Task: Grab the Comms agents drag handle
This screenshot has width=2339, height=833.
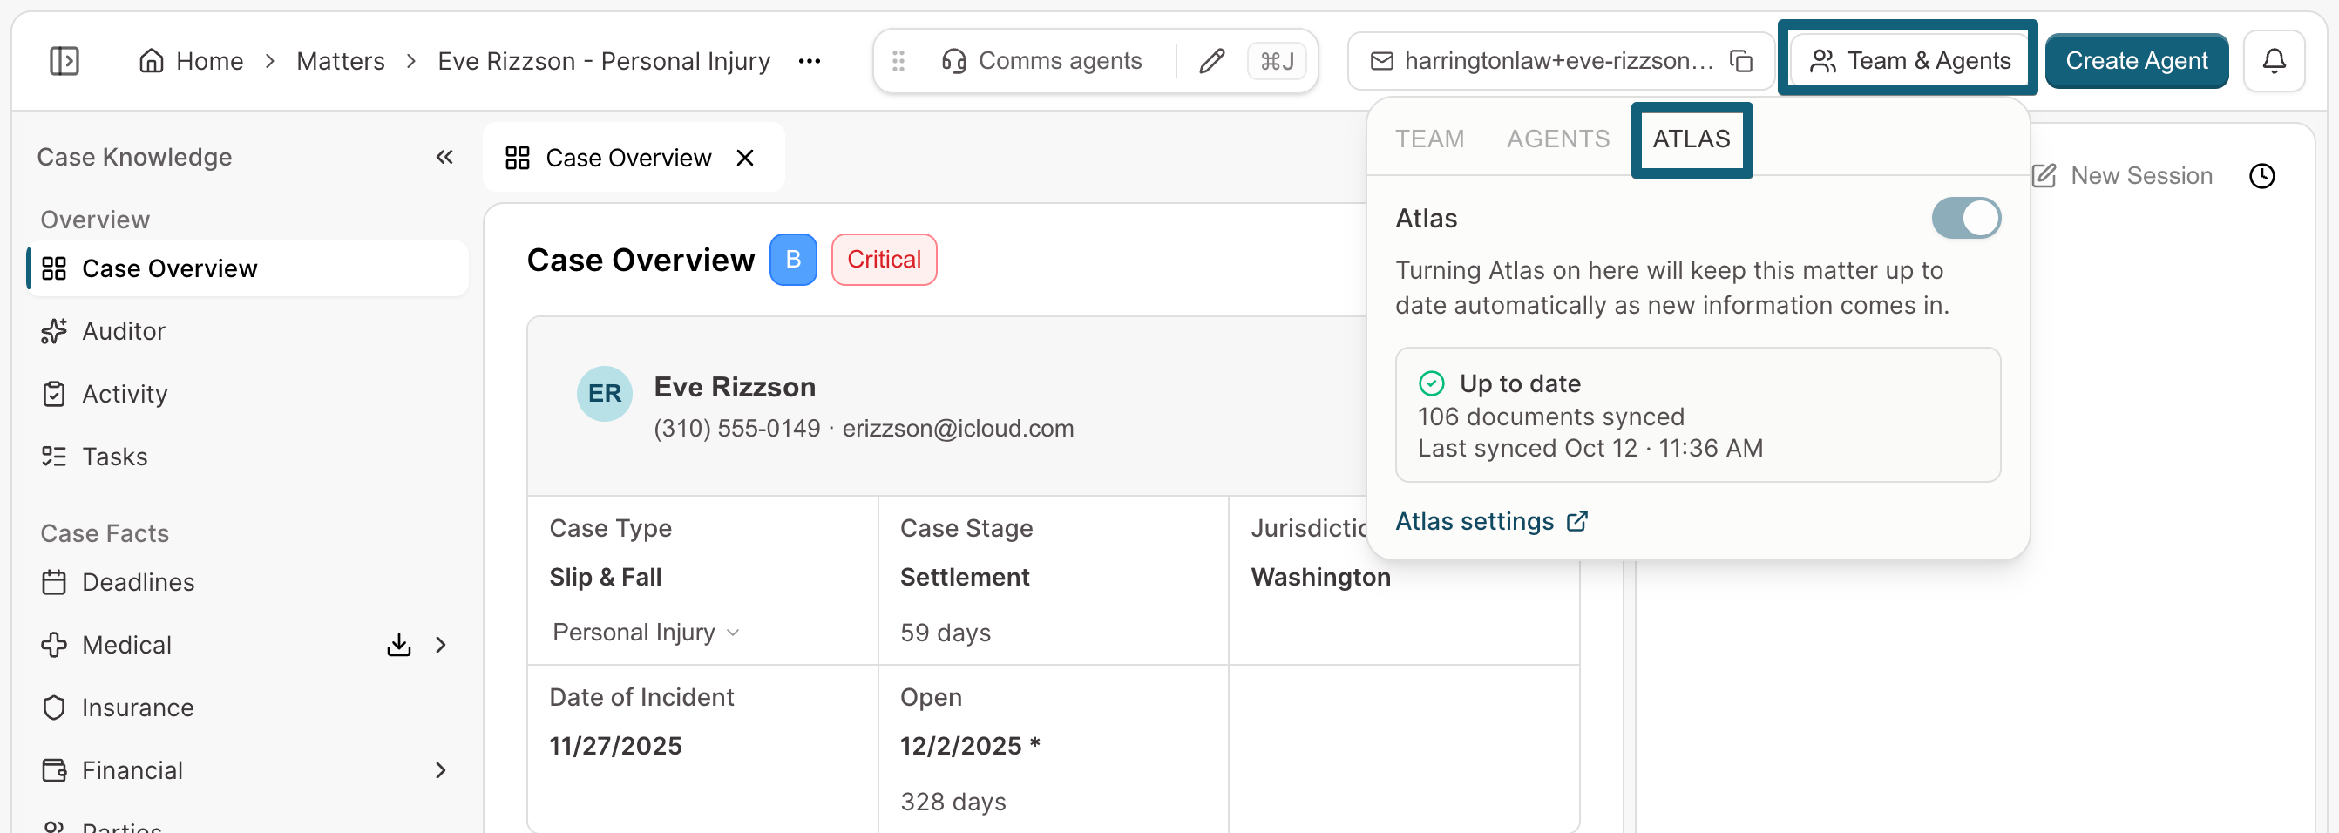Action: click(898, 61)
